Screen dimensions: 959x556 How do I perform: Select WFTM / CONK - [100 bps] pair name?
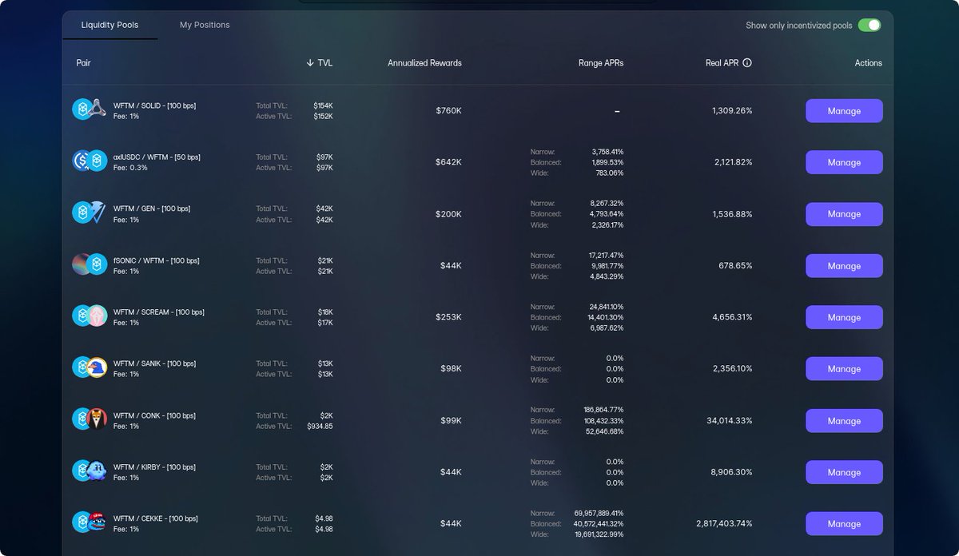coord(154,415)
